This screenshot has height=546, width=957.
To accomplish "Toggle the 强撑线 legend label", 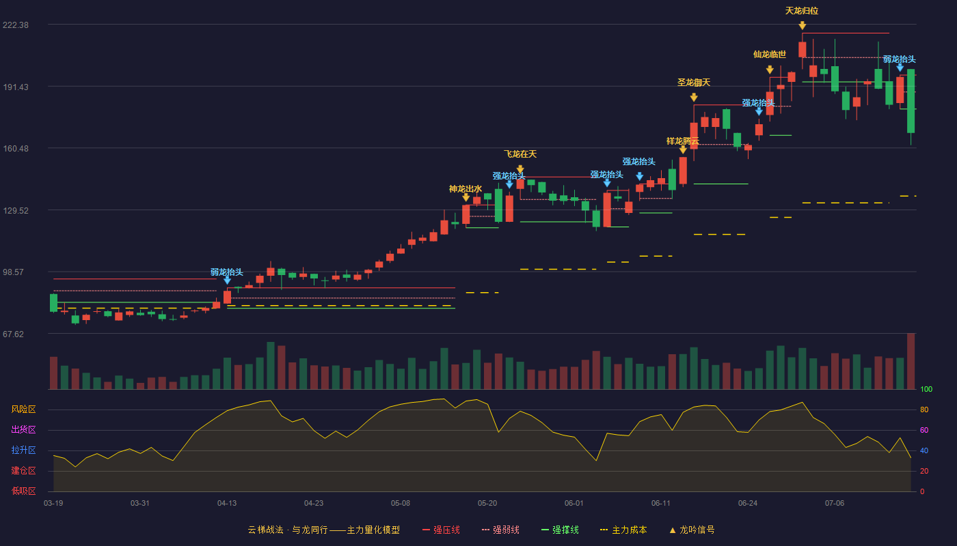I will click(565, 530).
